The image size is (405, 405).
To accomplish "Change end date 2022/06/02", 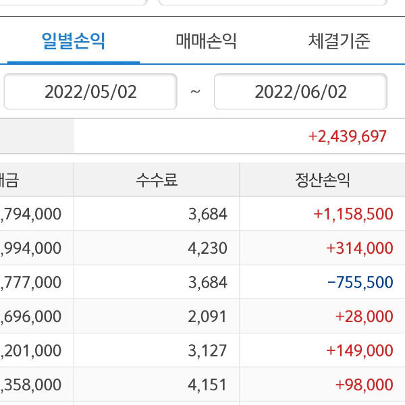I will 300,92.
